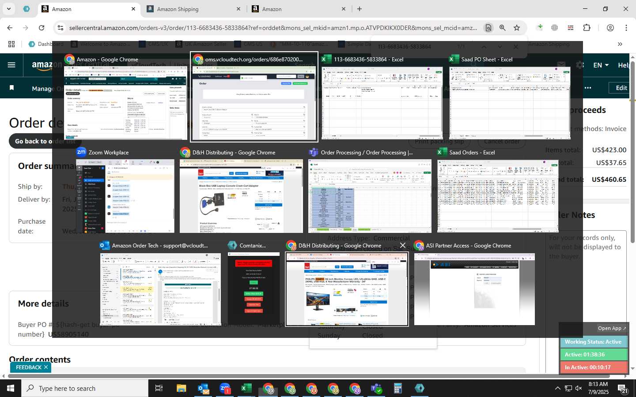Bookmark this page with the star icon
The height and width of the screenshot is (397, 636).
(x=517, y=28)
